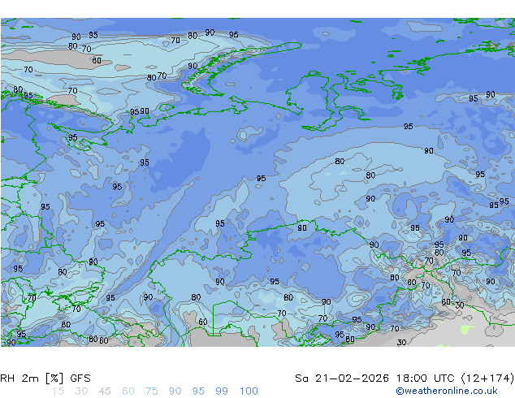Click the date '21-02-2026' in the caption

pyautogui.click(x=352, y=379)
